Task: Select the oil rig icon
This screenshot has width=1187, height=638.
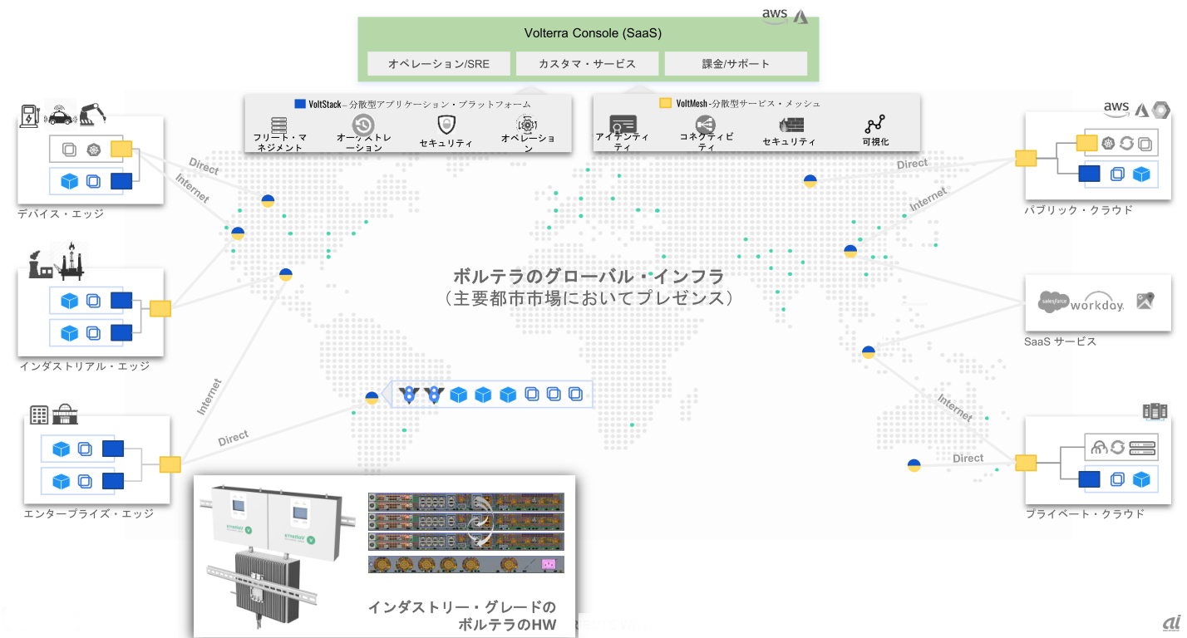Action: (x=68, y=260)
